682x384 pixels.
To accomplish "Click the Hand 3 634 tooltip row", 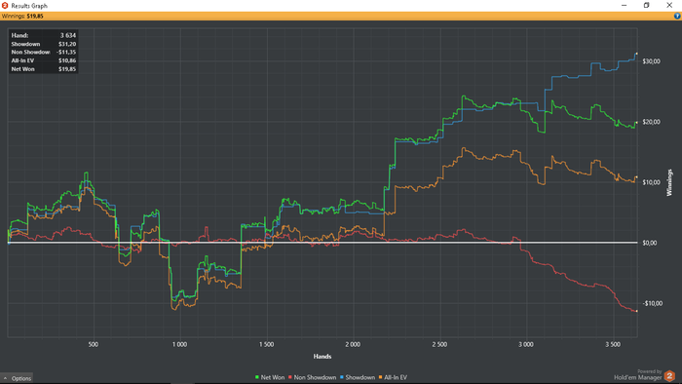I will 44,35.
